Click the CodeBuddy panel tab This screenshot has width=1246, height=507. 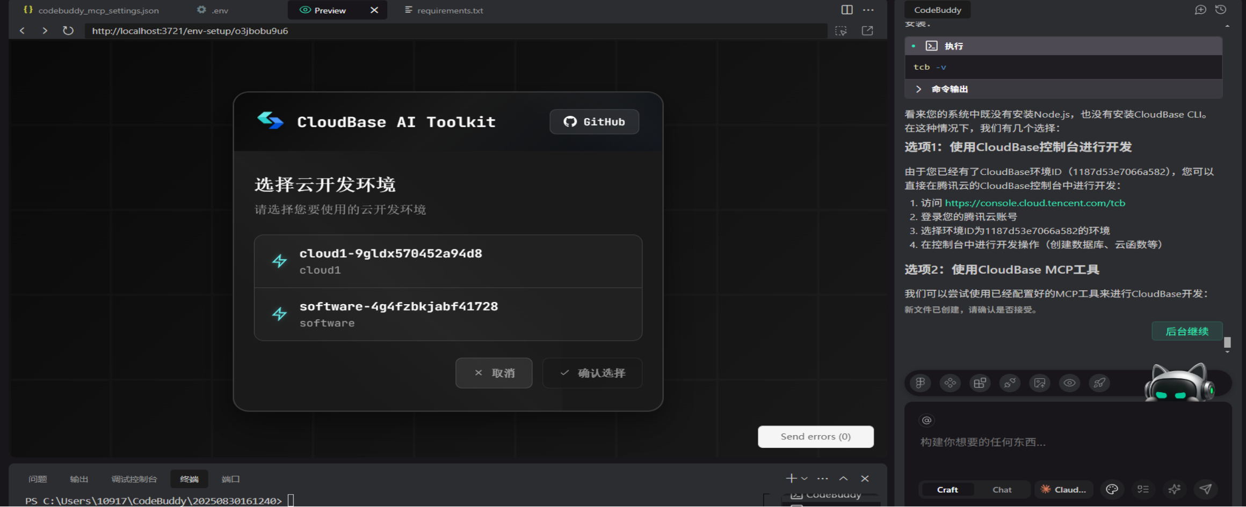click(x=938, y=10)
